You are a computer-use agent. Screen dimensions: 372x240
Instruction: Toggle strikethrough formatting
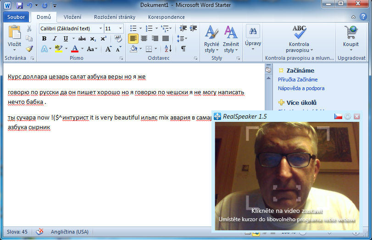[82, 39]
